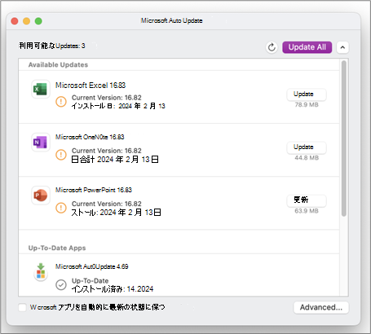The height and width of the screenshot is (334, 371).
Task: Zoom the window with the green button
Action: (x=38, y=21)
